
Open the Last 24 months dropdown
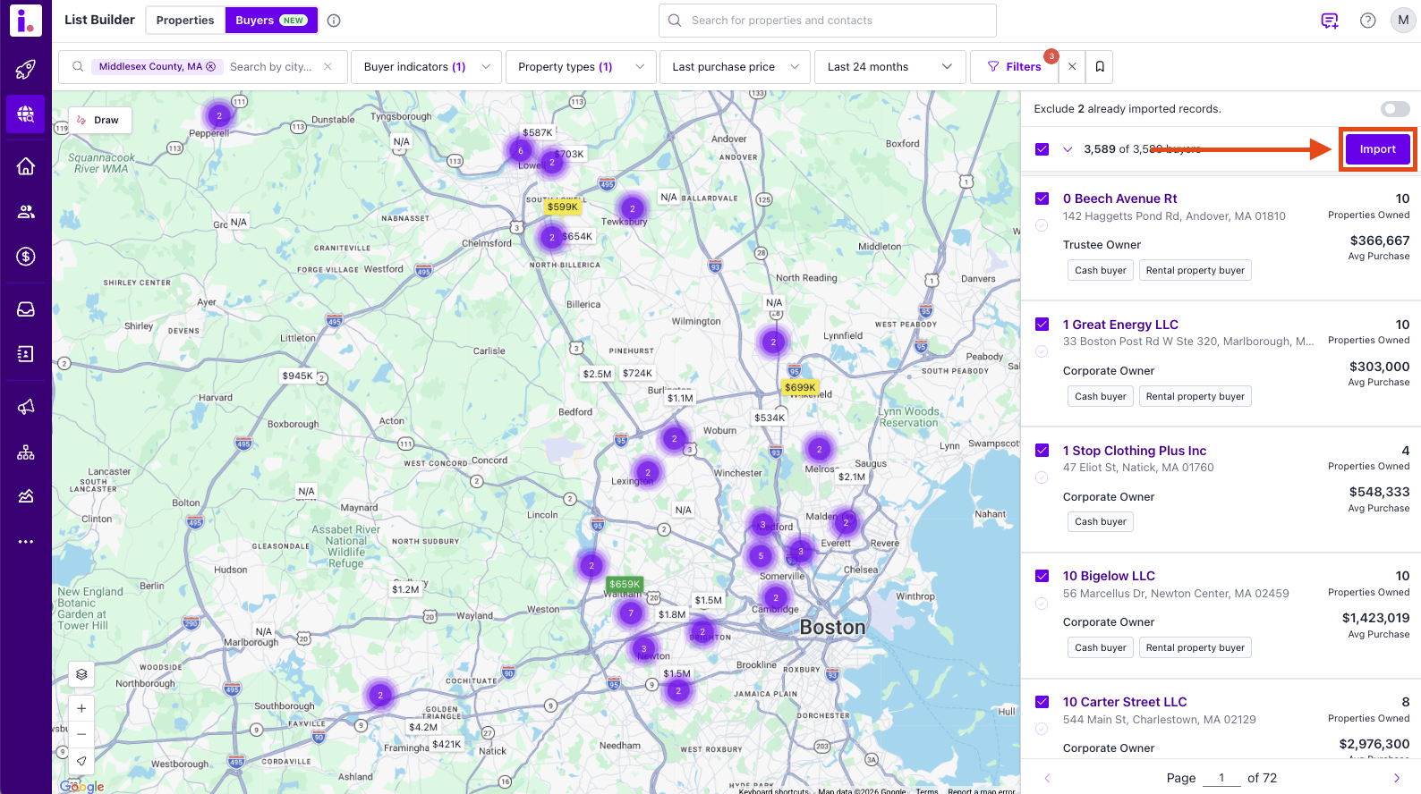[x=889, y=67]
